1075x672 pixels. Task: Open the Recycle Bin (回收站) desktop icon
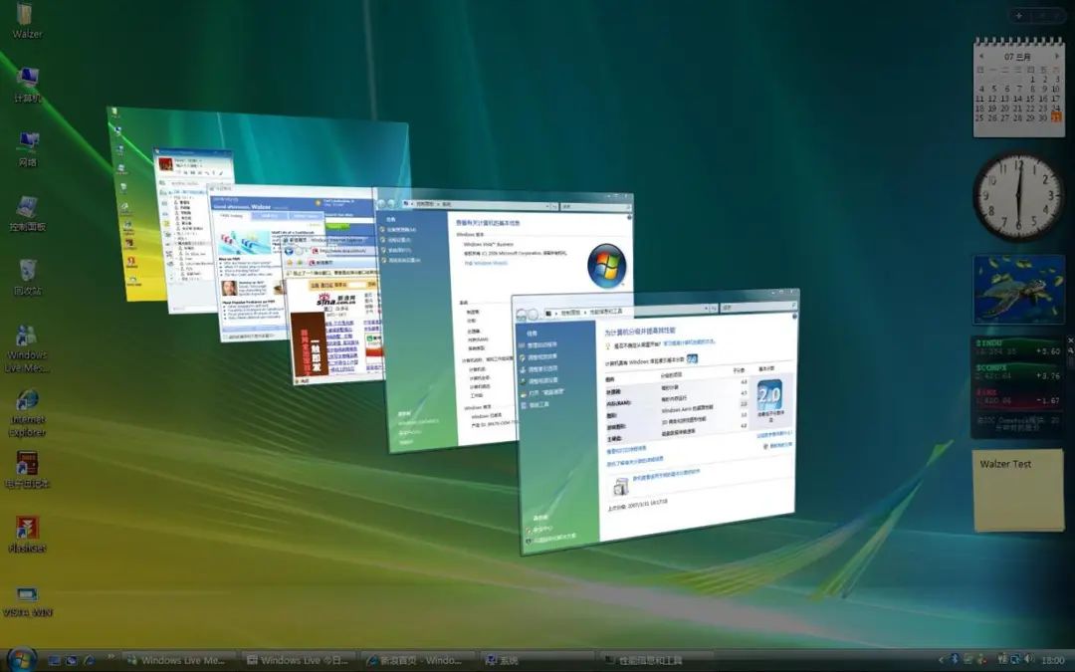(26, 269)
